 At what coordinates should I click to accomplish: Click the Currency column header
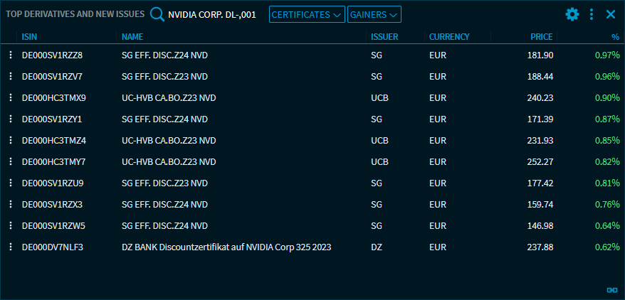click(448, 36)
